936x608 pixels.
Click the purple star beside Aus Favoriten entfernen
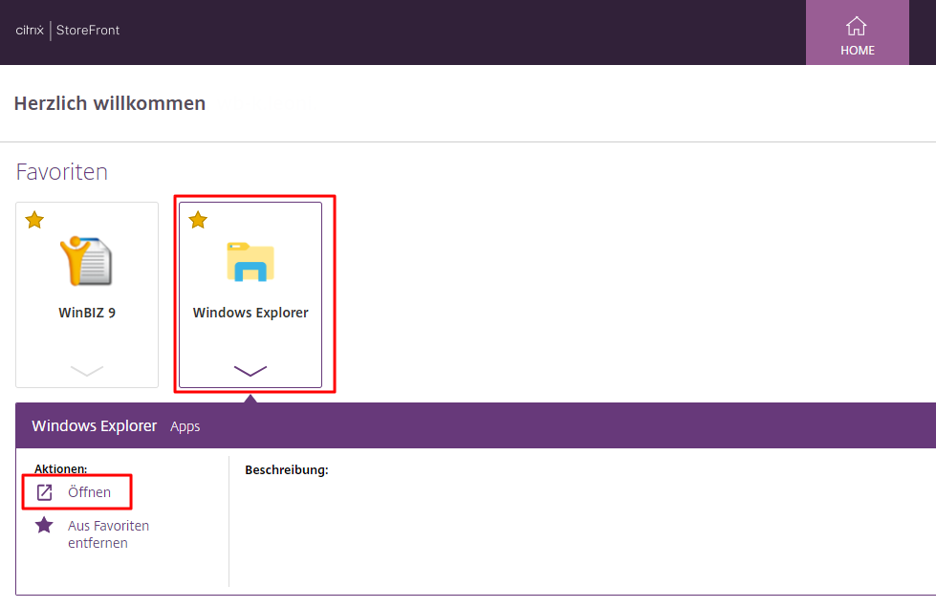pos(44,525)
